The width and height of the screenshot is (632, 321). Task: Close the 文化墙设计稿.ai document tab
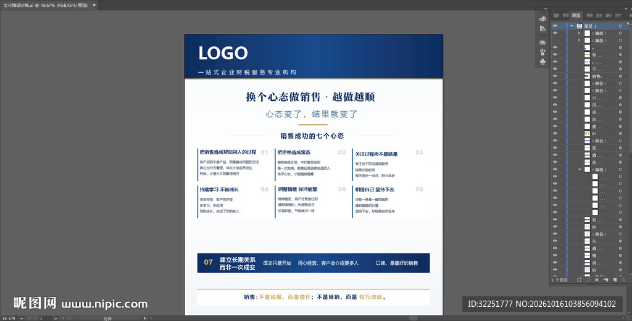(94, 5)
